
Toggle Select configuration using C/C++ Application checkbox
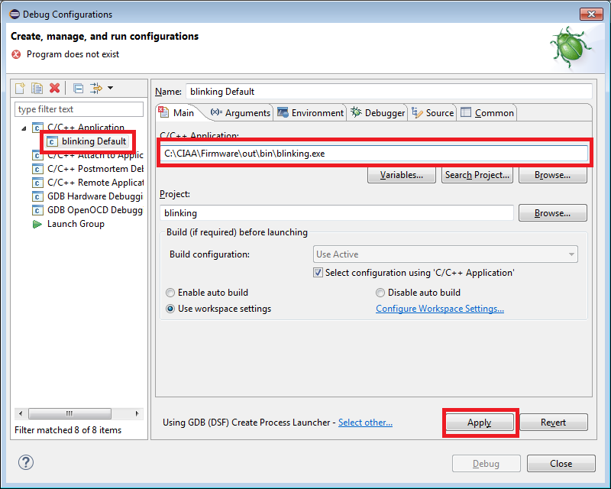(x=318, y=273)
